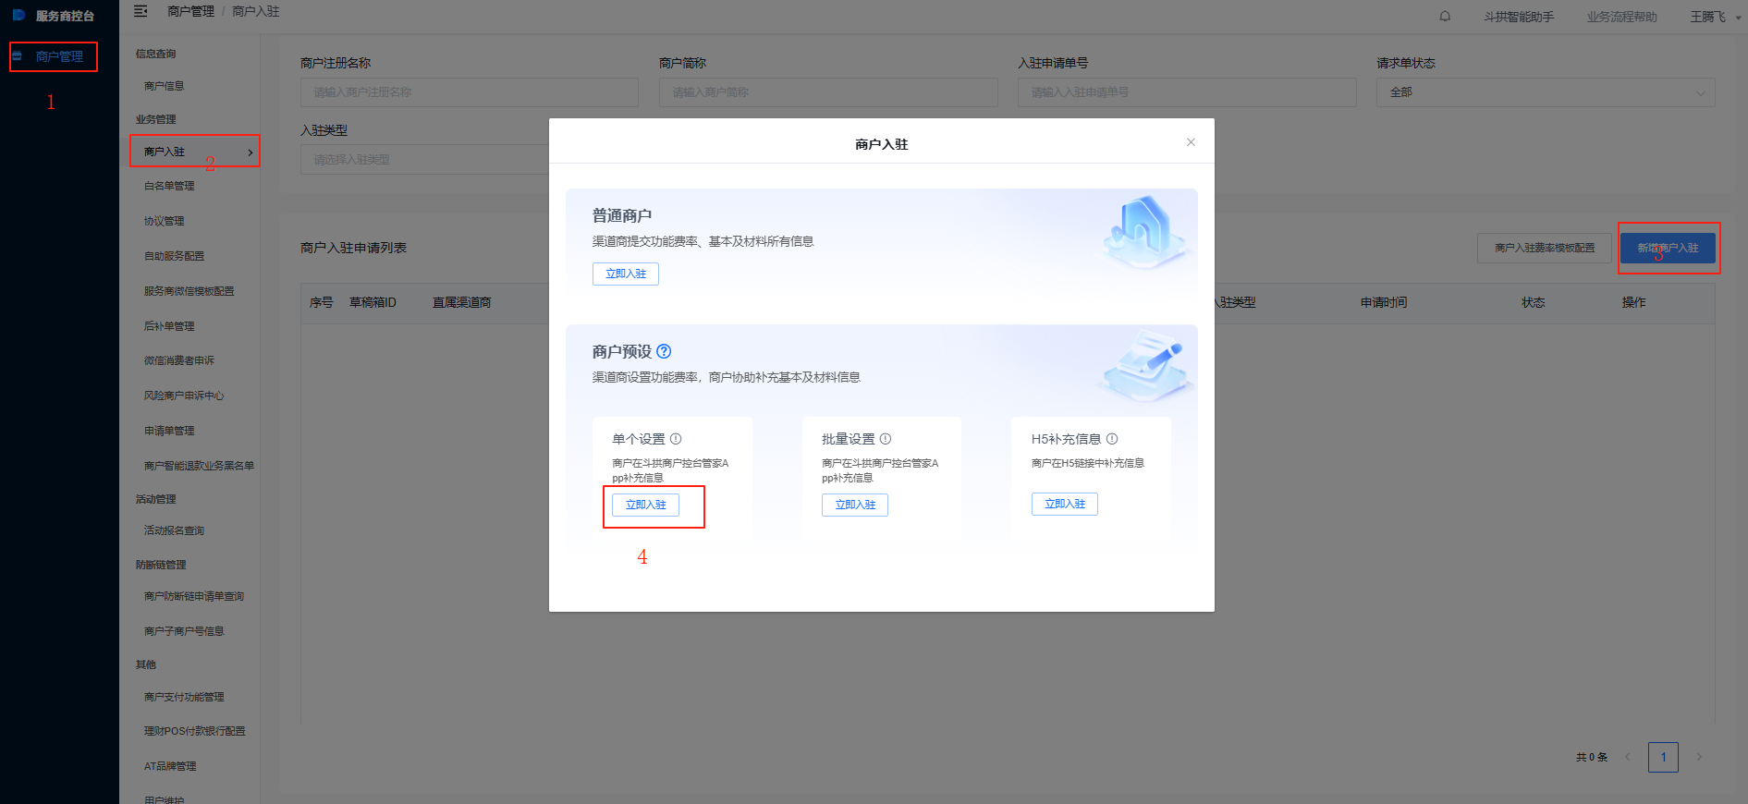Open 协议管理 in the side menu
Viewport: 1748px width, 804px height.
tap(164, 221)
